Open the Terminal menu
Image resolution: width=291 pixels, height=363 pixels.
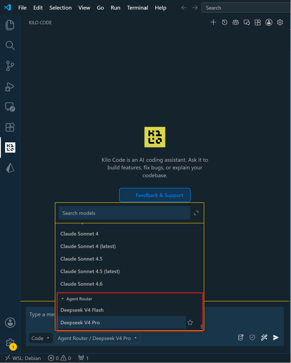click(x=137, y=8)
